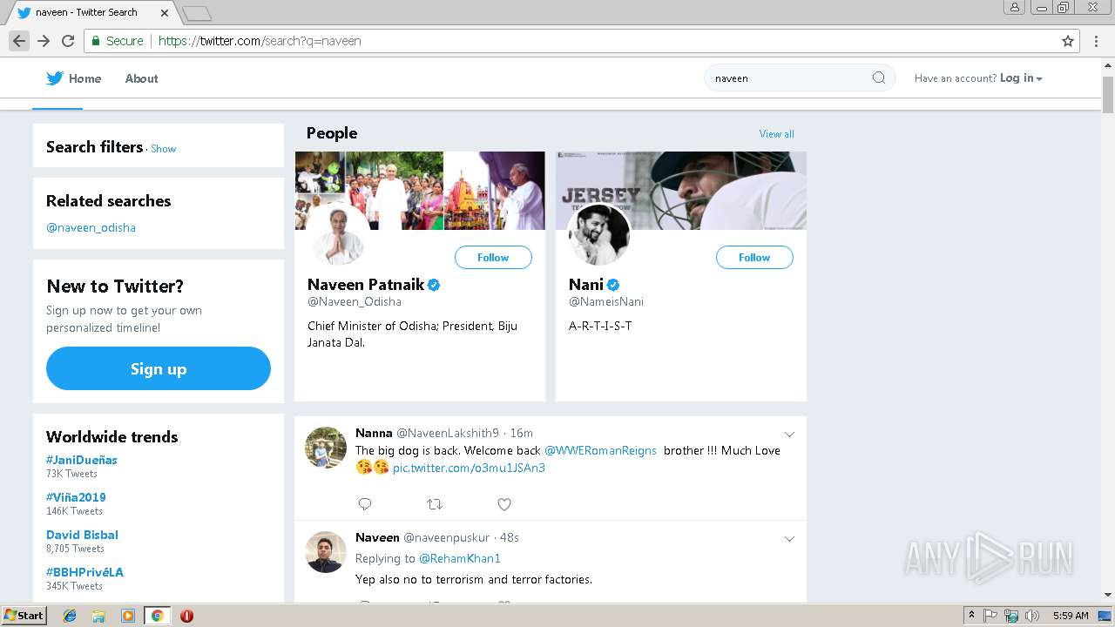
Task: Follow Nani
Action: [x=754, y=257]
